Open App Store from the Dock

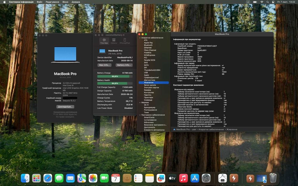point(195,178)
